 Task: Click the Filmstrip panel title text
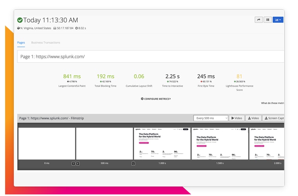51,118
